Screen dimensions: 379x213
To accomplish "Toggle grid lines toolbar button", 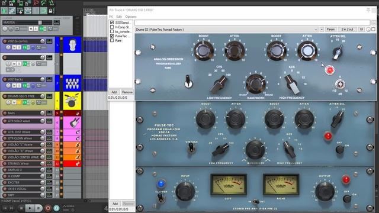I will click(x=36, y=11).
